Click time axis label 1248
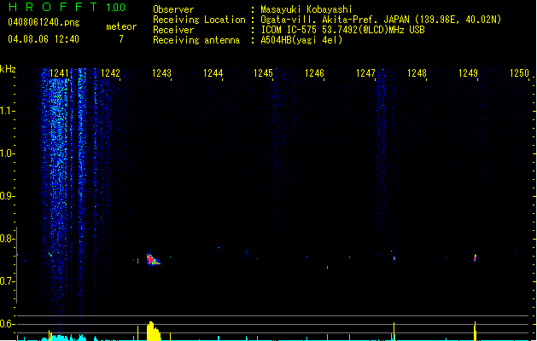This screenshot has height=341, width=537. tap(417, 73)
